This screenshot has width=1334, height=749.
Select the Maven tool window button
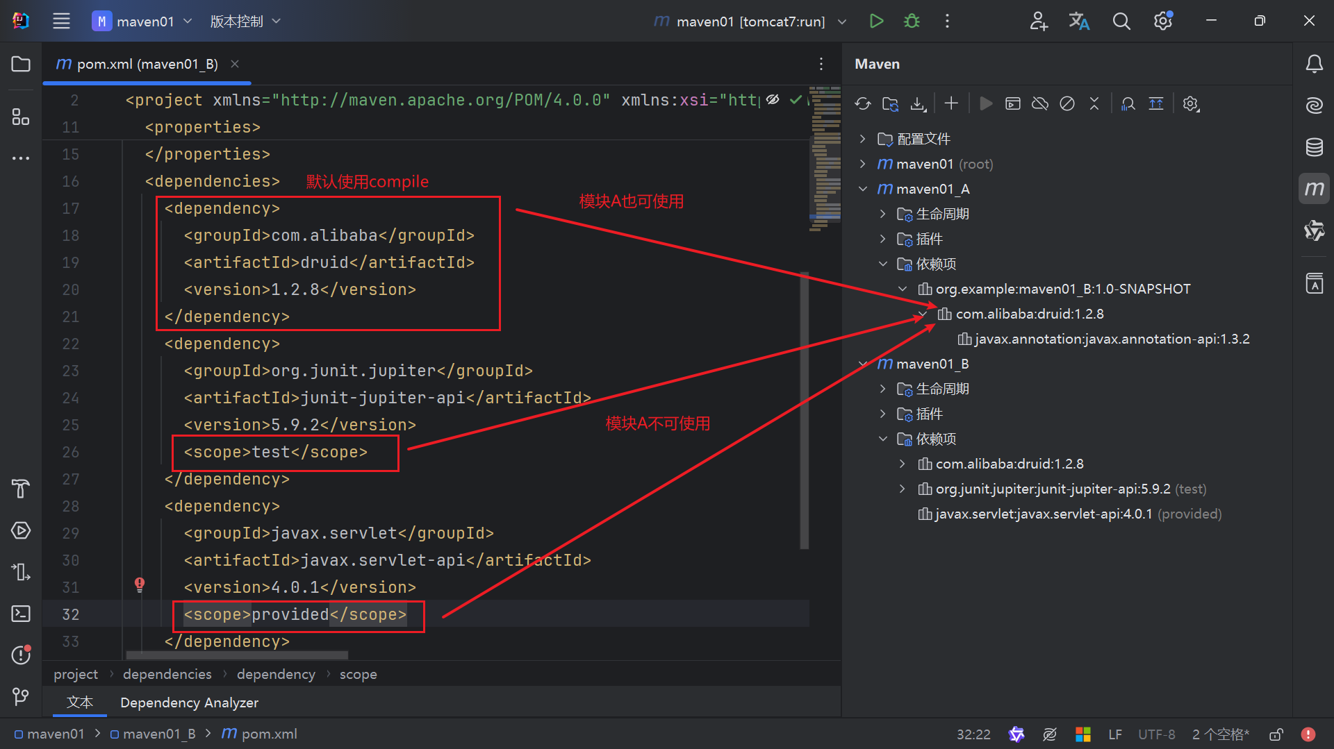(x=1314, y=189)
